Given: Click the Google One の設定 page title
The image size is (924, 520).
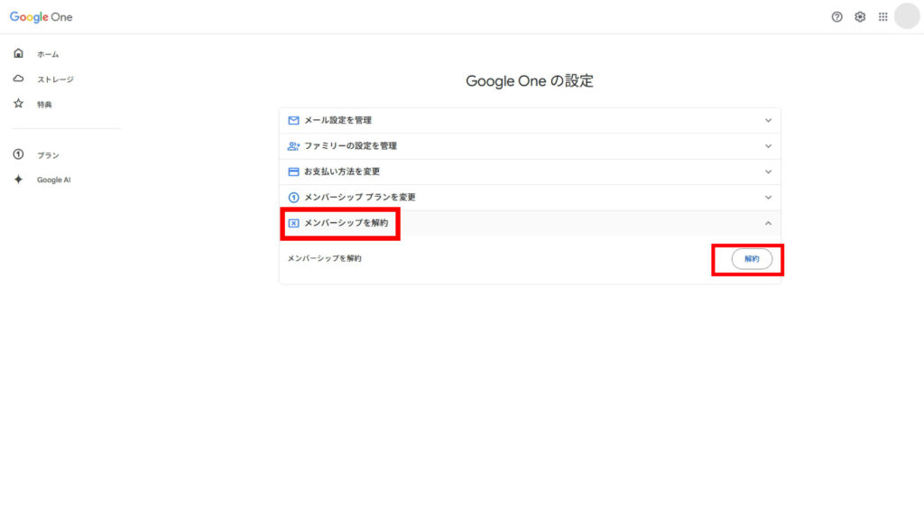Looking at the screenshot, I should [x=529, y=80].
